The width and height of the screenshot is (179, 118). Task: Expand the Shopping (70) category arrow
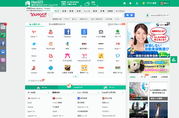[x=123, y=93]
